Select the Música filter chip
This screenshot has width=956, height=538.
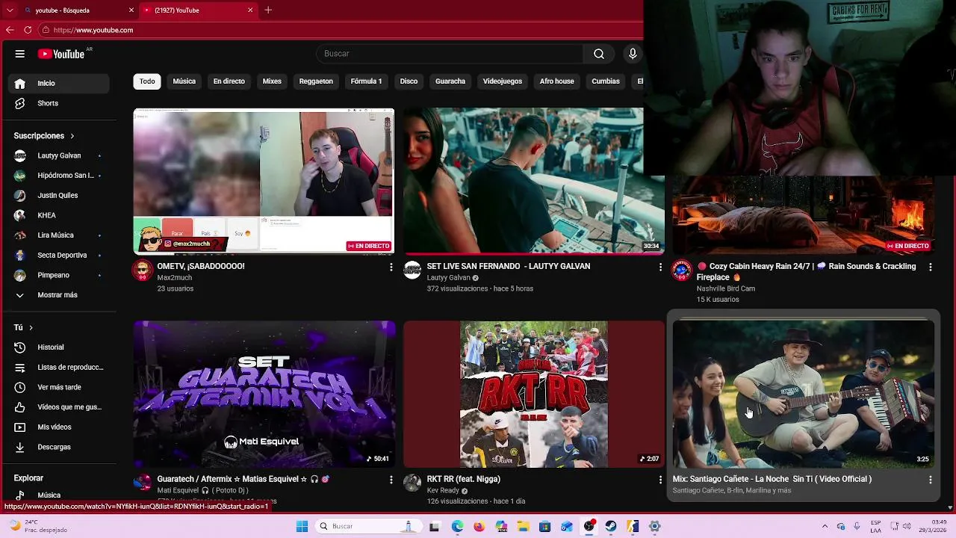pyautogui.click(x=184, y=81)
